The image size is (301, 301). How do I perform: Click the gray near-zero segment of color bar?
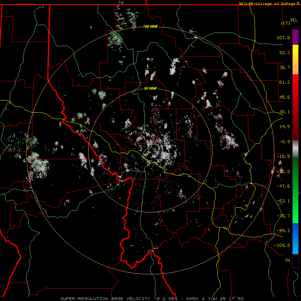coord(295,148)
